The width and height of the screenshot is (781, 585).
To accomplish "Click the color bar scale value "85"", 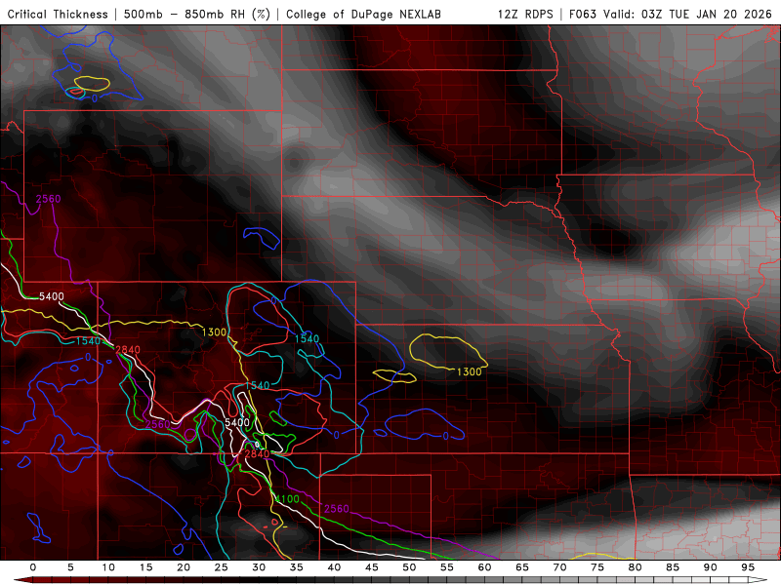I will pyautogui.click(x=673, y=567).
